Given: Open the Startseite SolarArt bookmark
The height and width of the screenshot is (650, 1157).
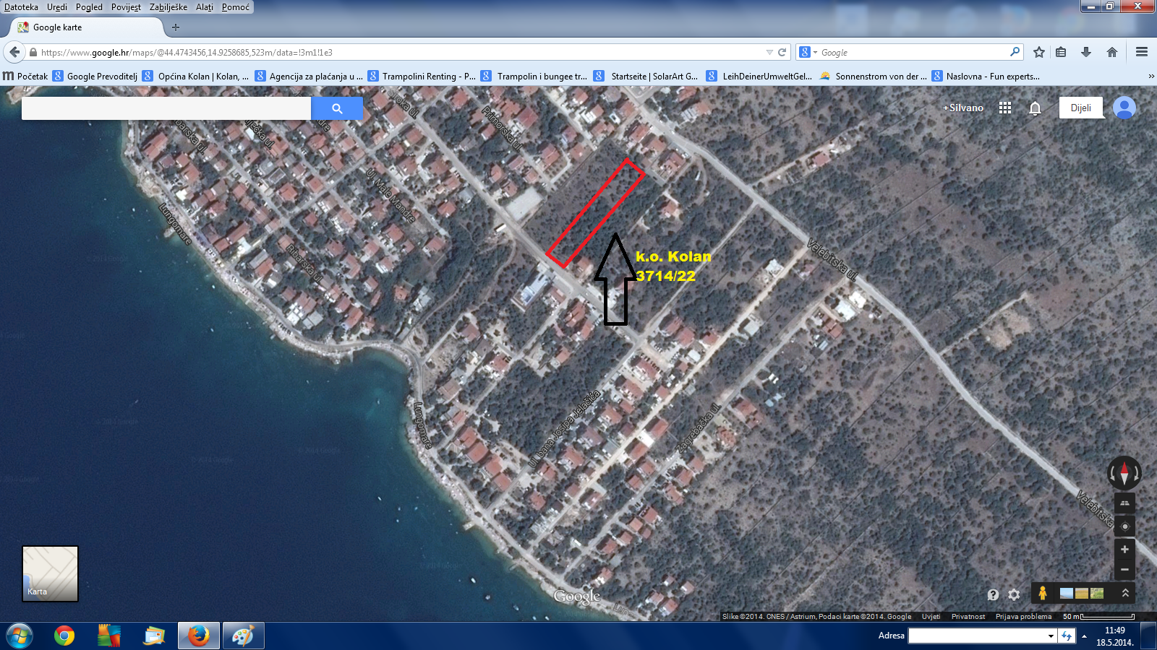Looking at the screenshot, I should point(646,76).
